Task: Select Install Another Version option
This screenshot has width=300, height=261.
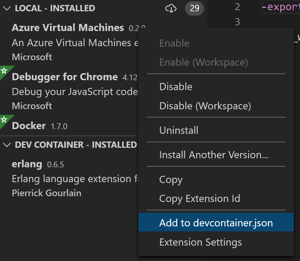Action: point(214,155)
